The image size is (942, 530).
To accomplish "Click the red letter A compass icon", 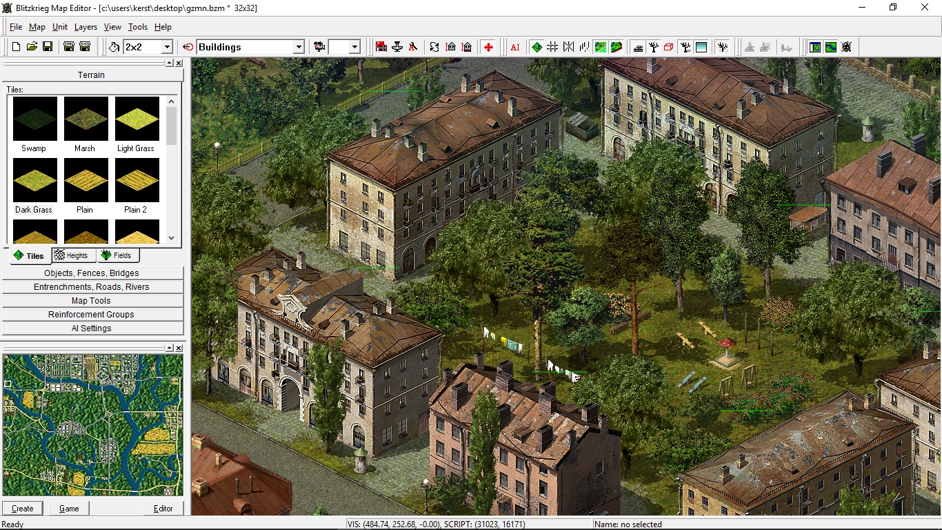I will point(413,47).
